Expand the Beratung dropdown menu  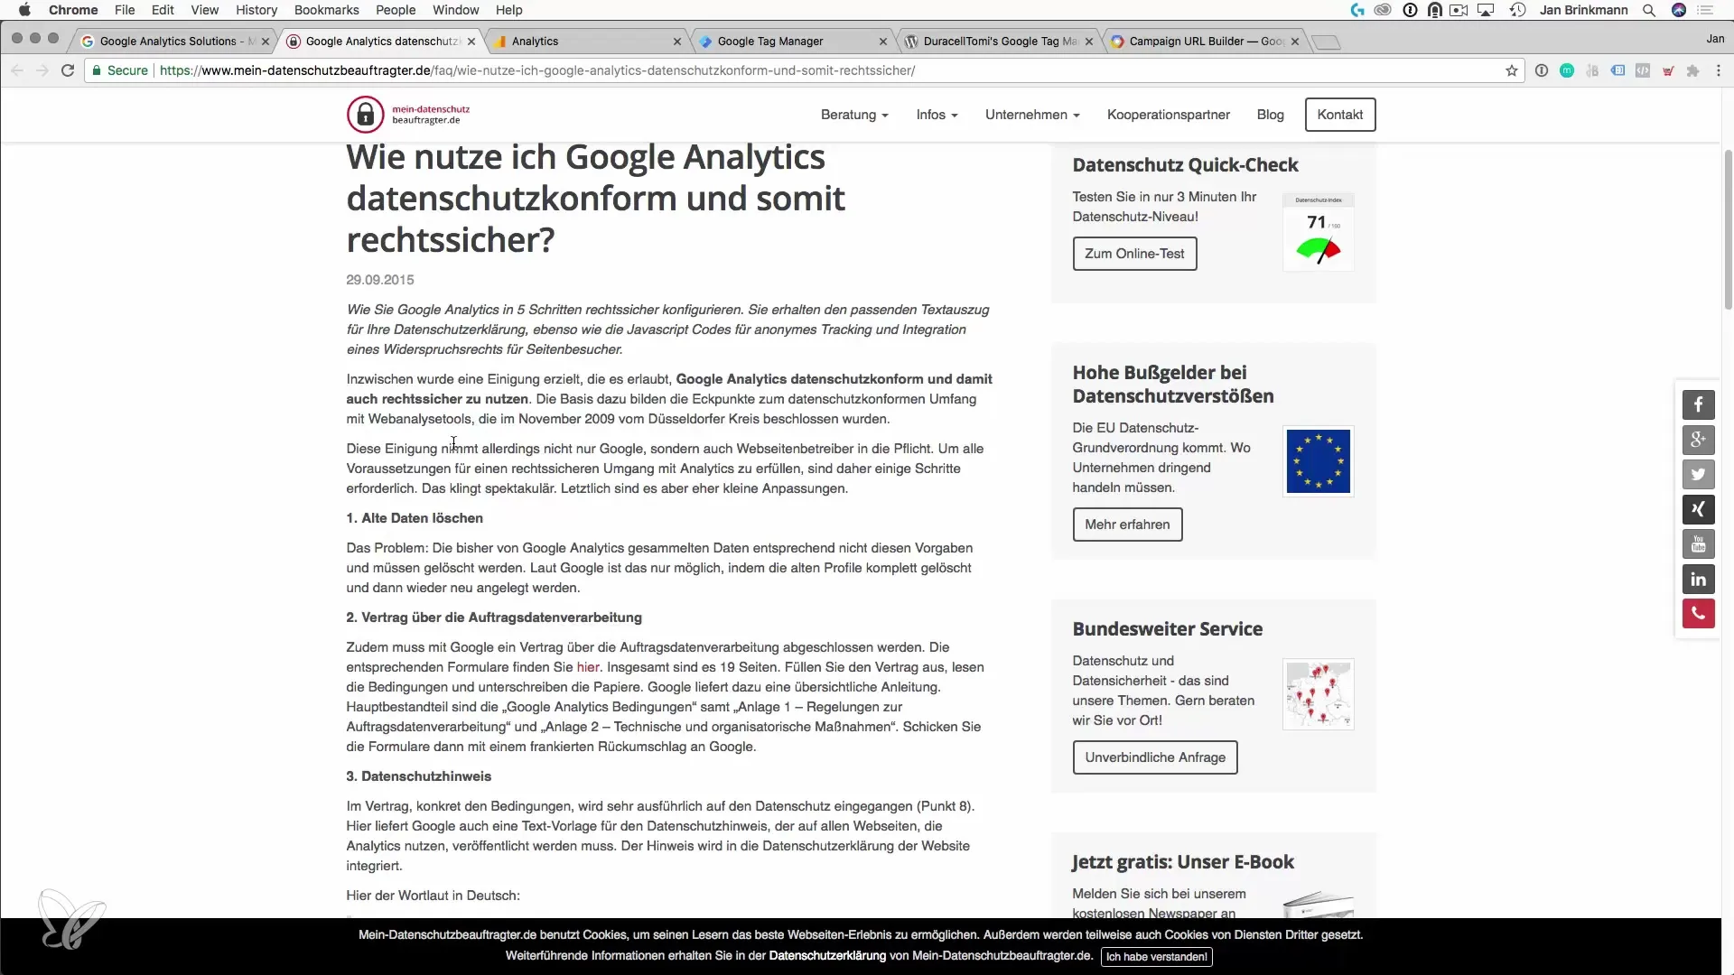854,115
